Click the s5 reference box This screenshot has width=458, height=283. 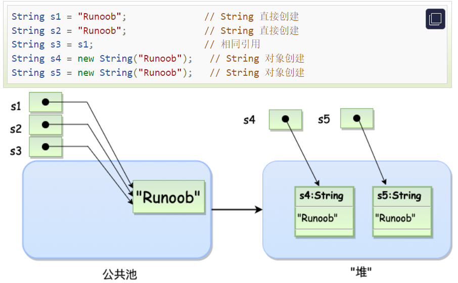coord(356,118)
